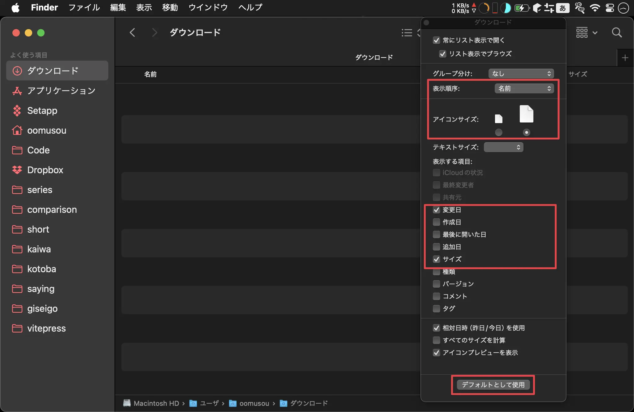
Task: Open the 移動 menu
Action: 170,7
